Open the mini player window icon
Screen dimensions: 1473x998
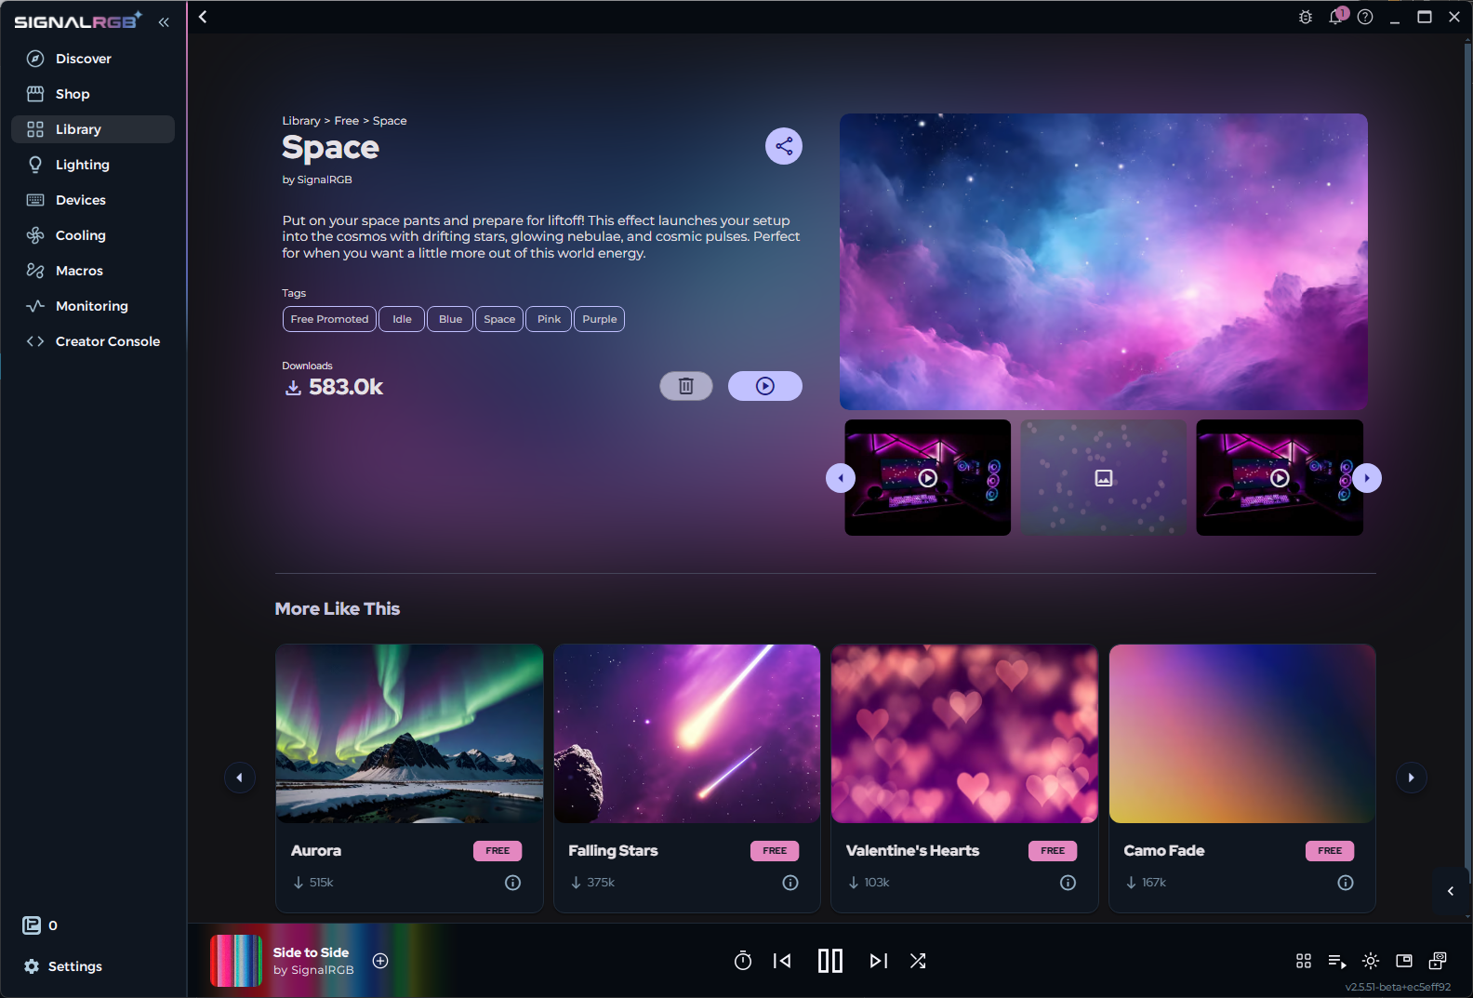[x=1404, y=961]
